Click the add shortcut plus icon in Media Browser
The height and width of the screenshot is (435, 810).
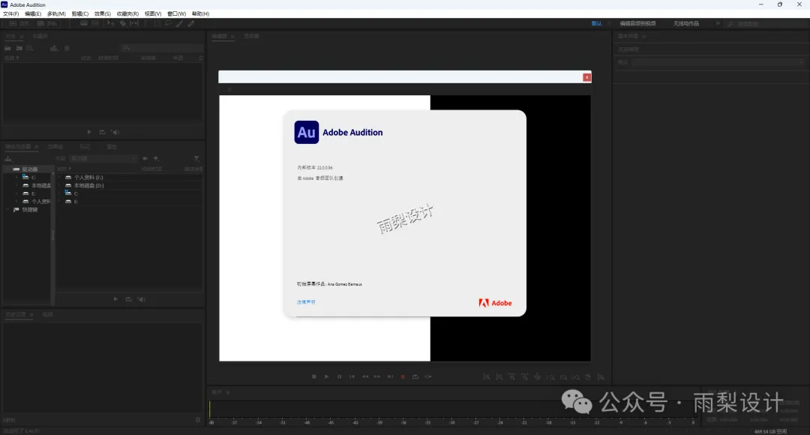(x=156, y=158)
